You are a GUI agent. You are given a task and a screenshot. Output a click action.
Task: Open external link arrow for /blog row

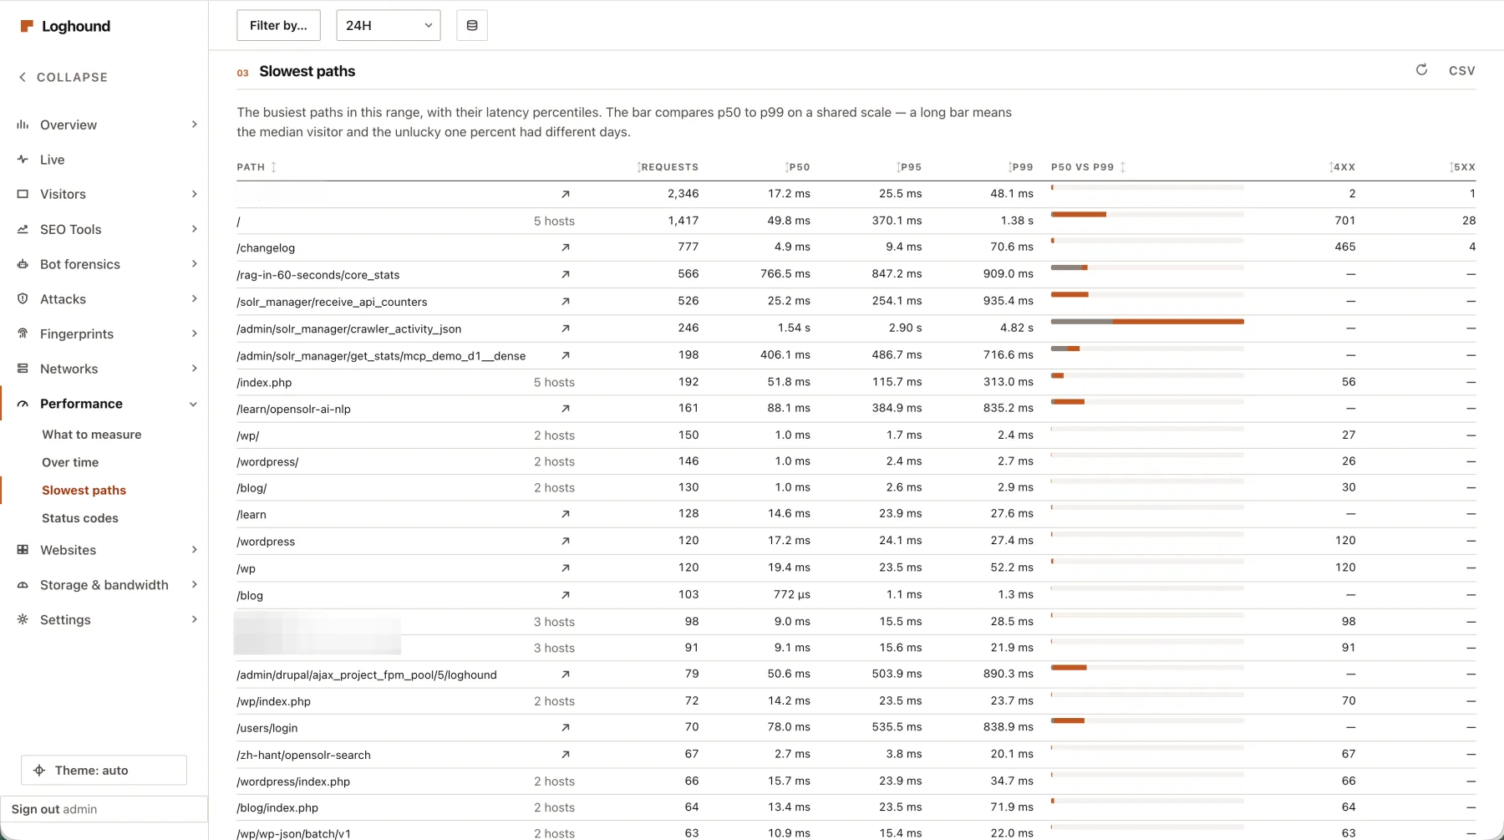[566, 595]
